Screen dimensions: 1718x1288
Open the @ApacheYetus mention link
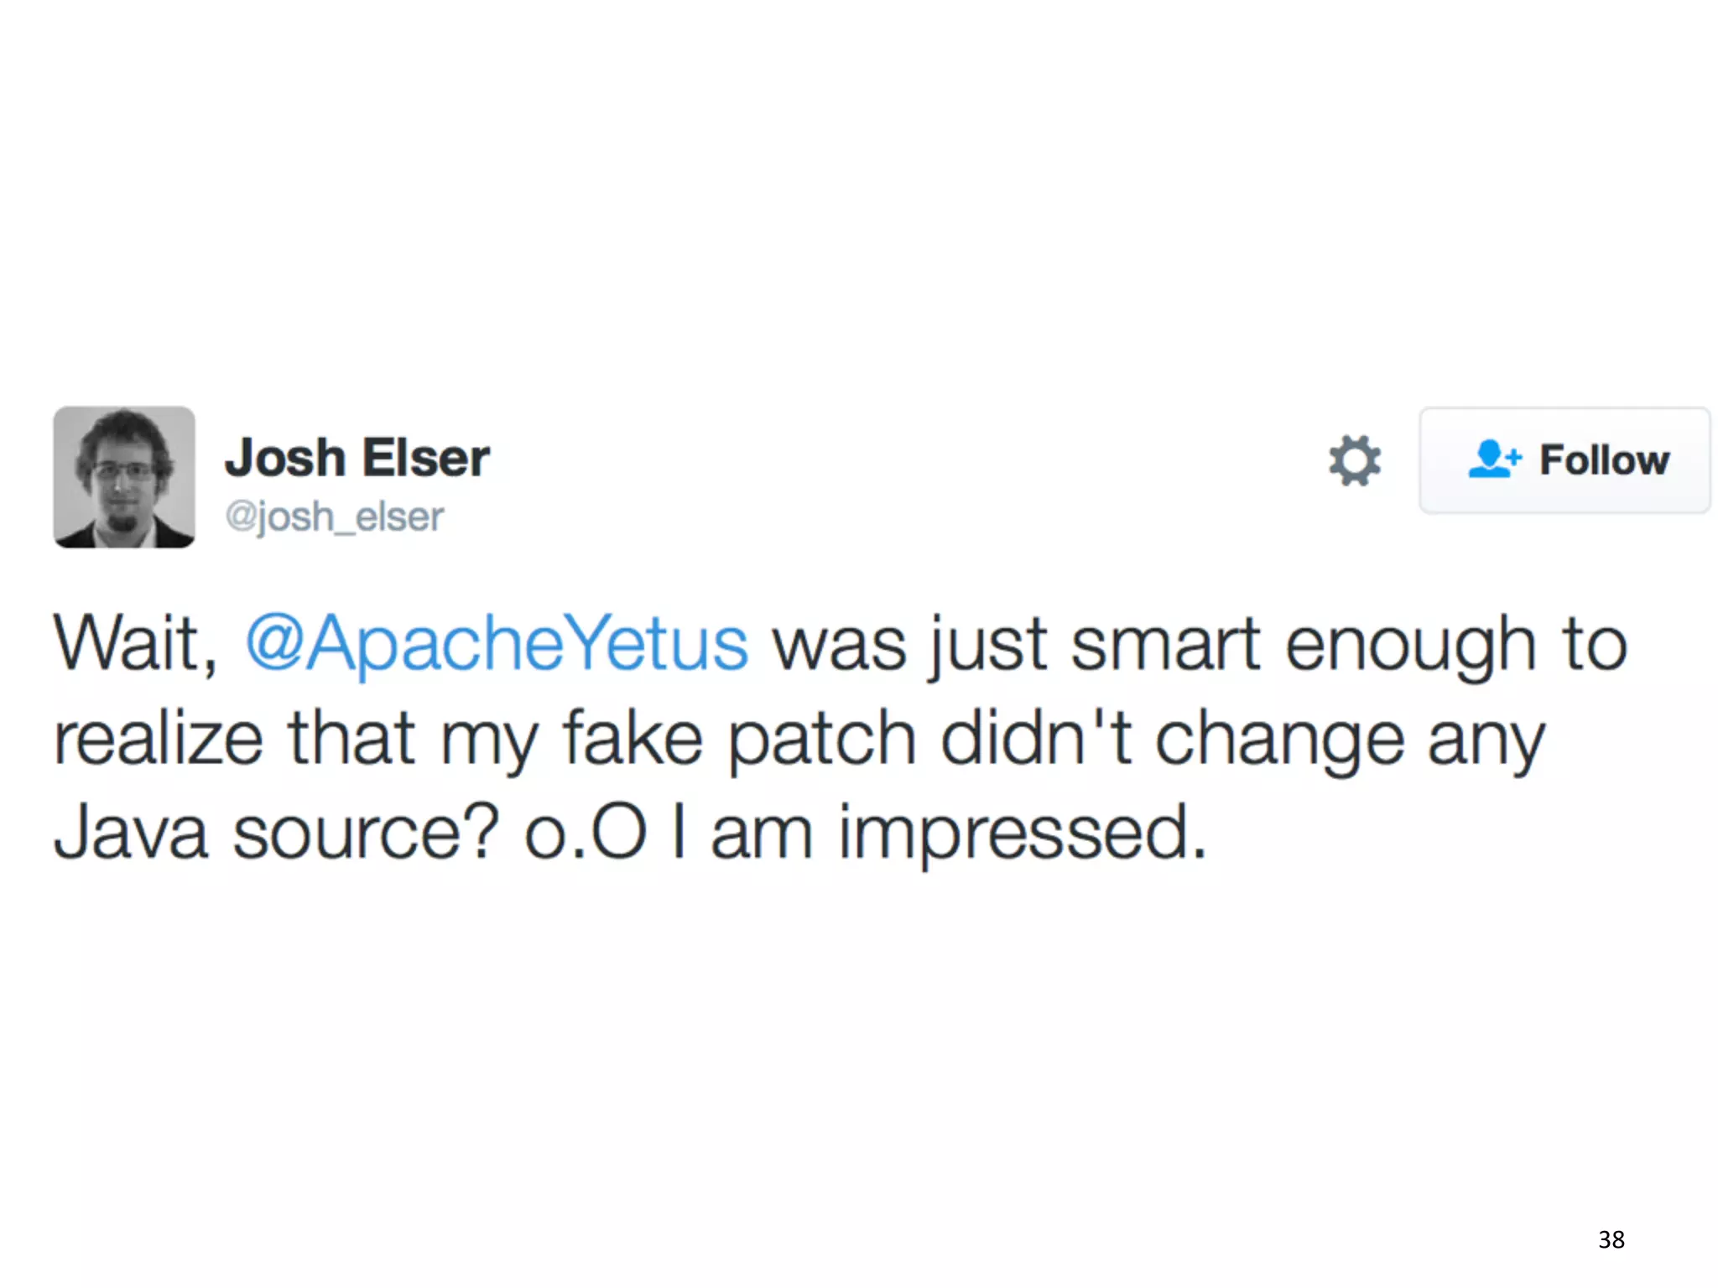coord(496,644)
